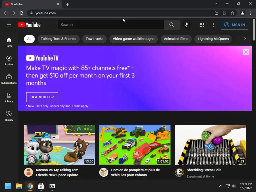This screenshot has height=192, width=256.
Task: Open Camion de pompiers video thumbnail
Action: [x=135, y=145]
